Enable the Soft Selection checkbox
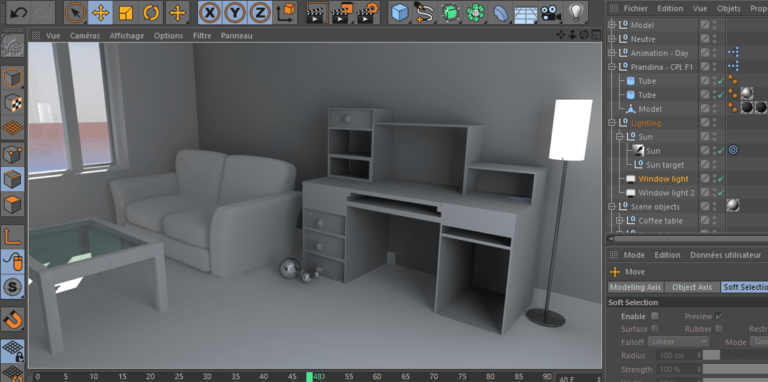 click(655, 316)
